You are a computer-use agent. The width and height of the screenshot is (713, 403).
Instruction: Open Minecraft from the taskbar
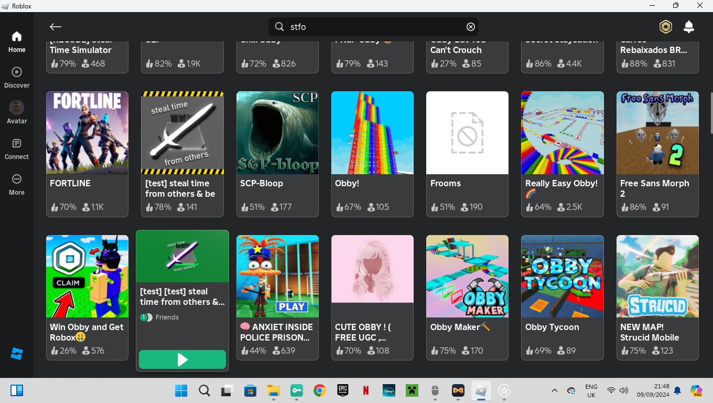pos(412,390)
